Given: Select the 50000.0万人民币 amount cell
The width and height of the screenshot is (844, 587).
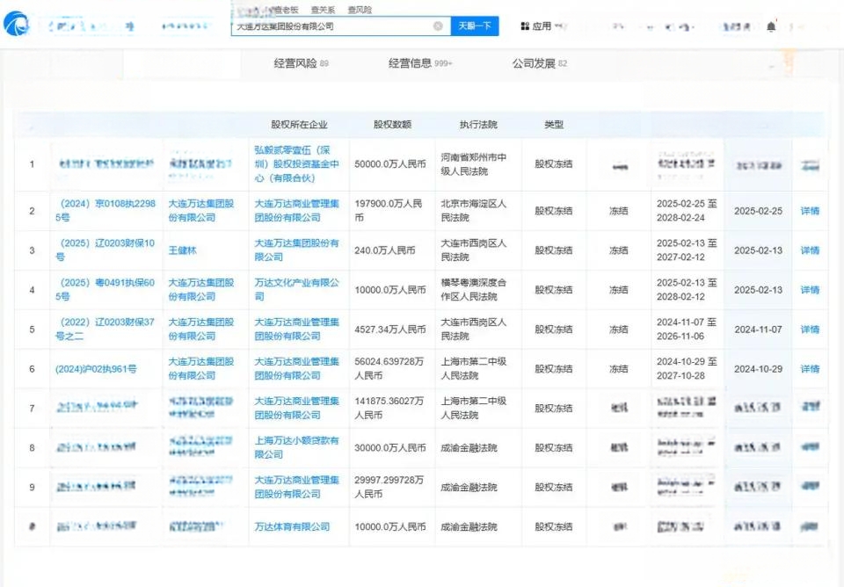Looking at the screenshot, I should click(x=390, y=163).
